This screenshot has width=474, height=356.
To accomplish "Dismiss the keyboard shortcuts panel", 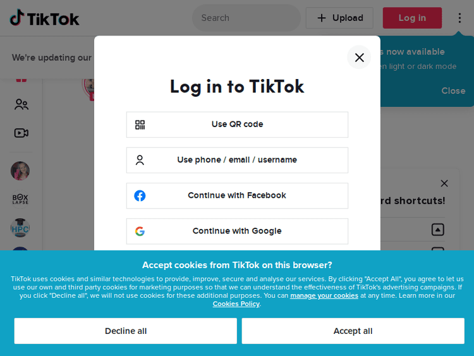I will tap(444, 183).
